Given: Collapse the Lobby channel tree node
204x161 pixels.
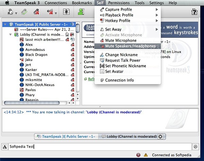Looking at the screenshot, I should (11, 34).
